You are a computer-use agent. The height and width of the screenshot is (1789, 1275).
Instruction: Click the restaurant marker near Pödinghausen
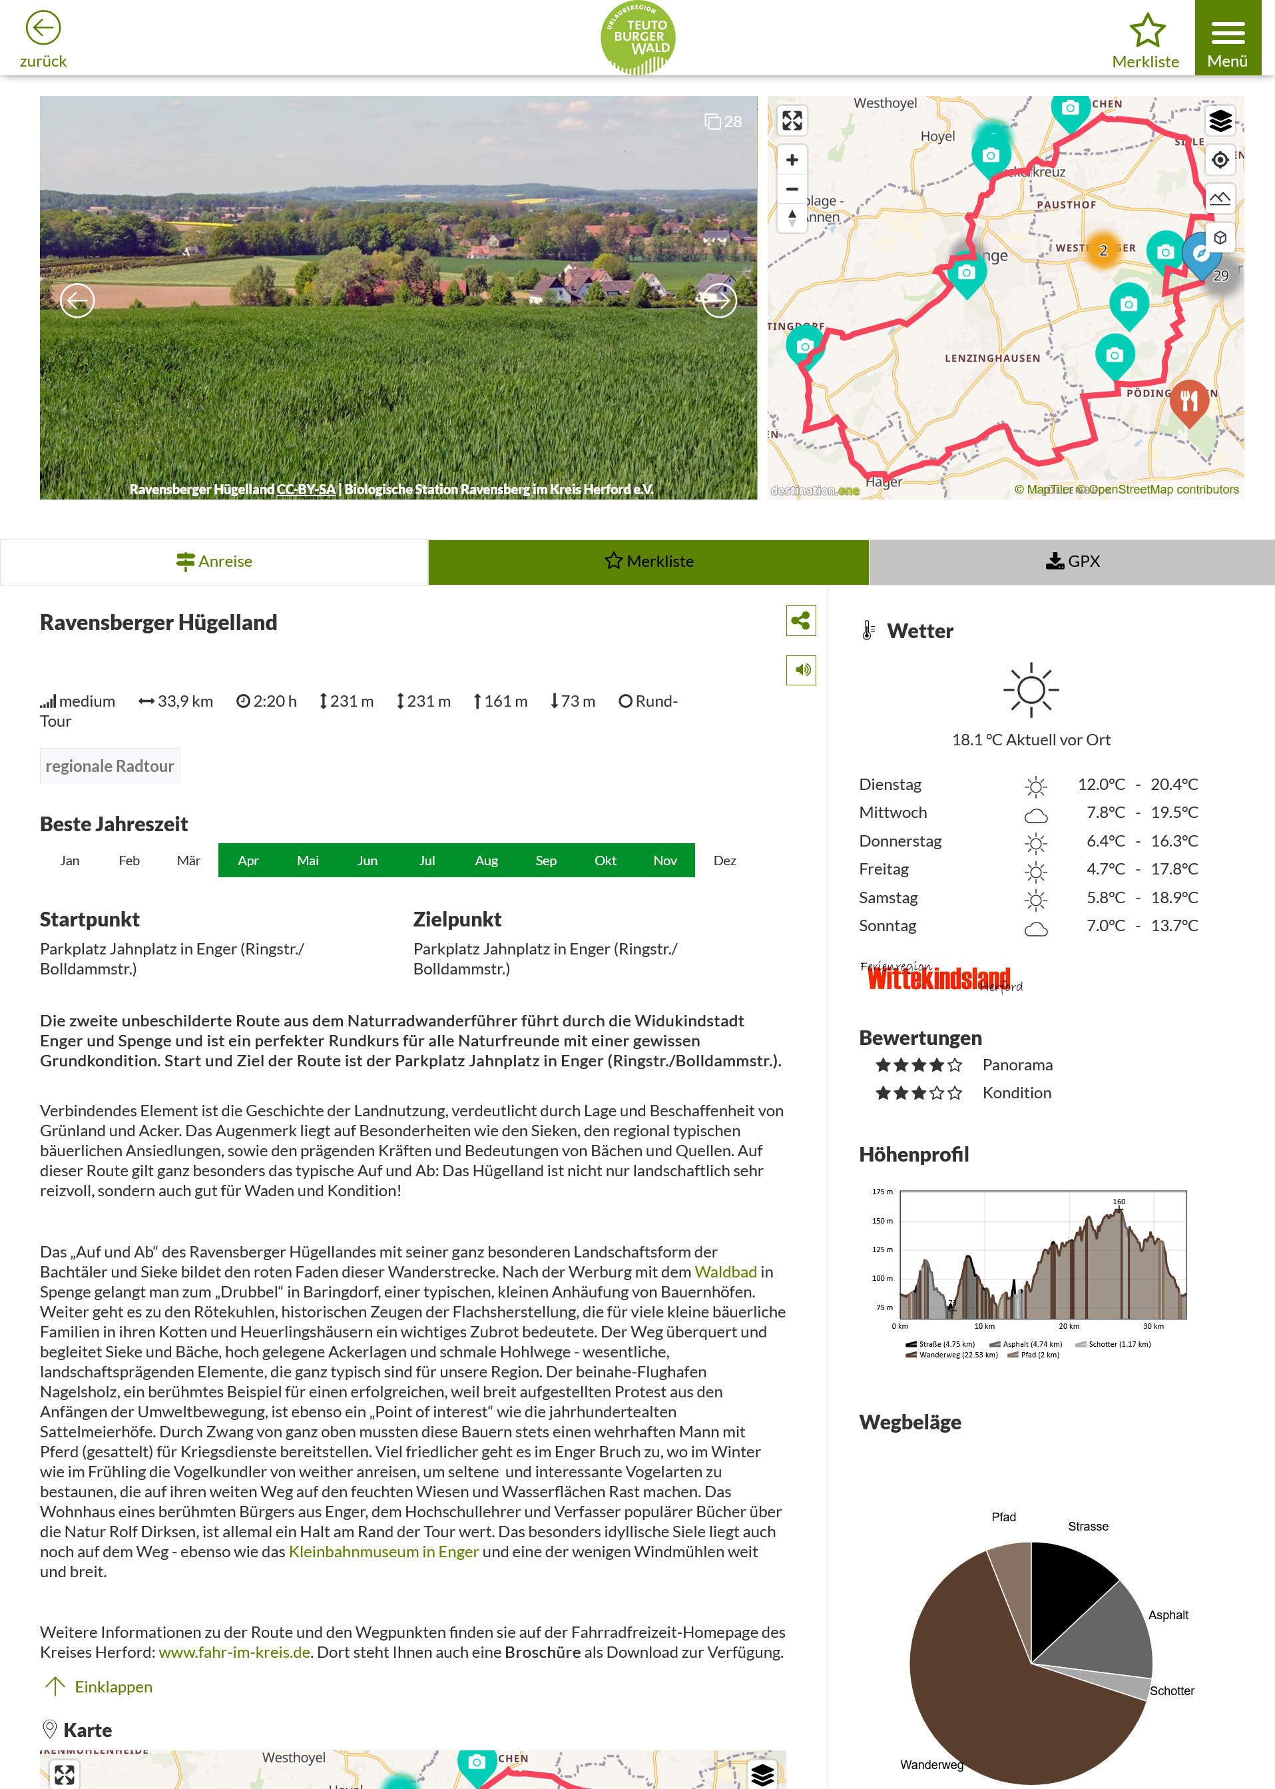click(1188, 402)
